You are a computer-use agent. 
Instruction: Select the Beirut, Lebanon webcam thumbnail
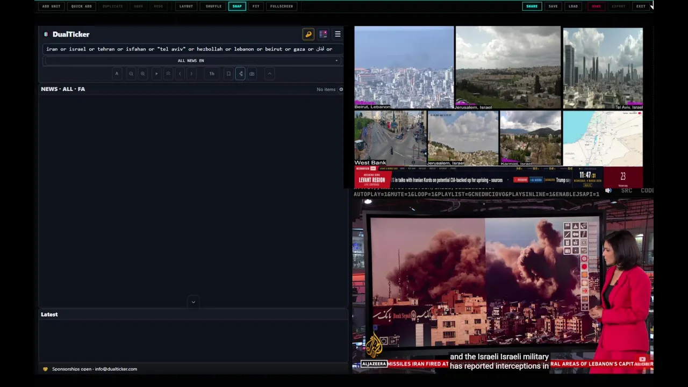(404, 67)
